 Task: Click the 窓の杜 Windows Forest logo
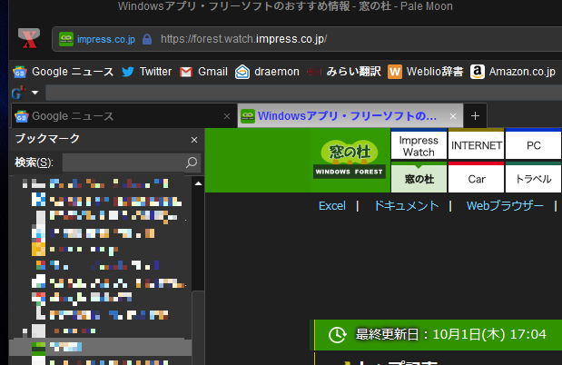350,160
